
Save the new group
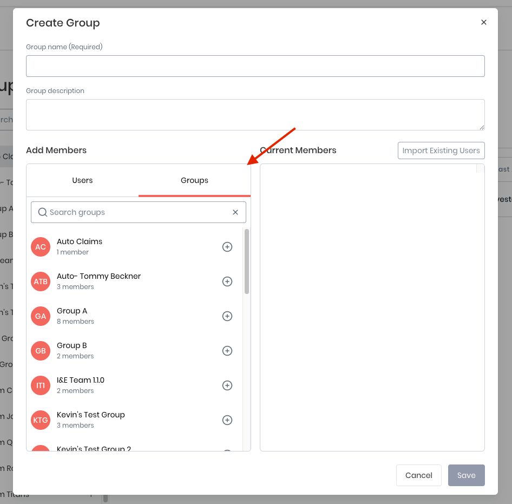(x=466, y=475)
